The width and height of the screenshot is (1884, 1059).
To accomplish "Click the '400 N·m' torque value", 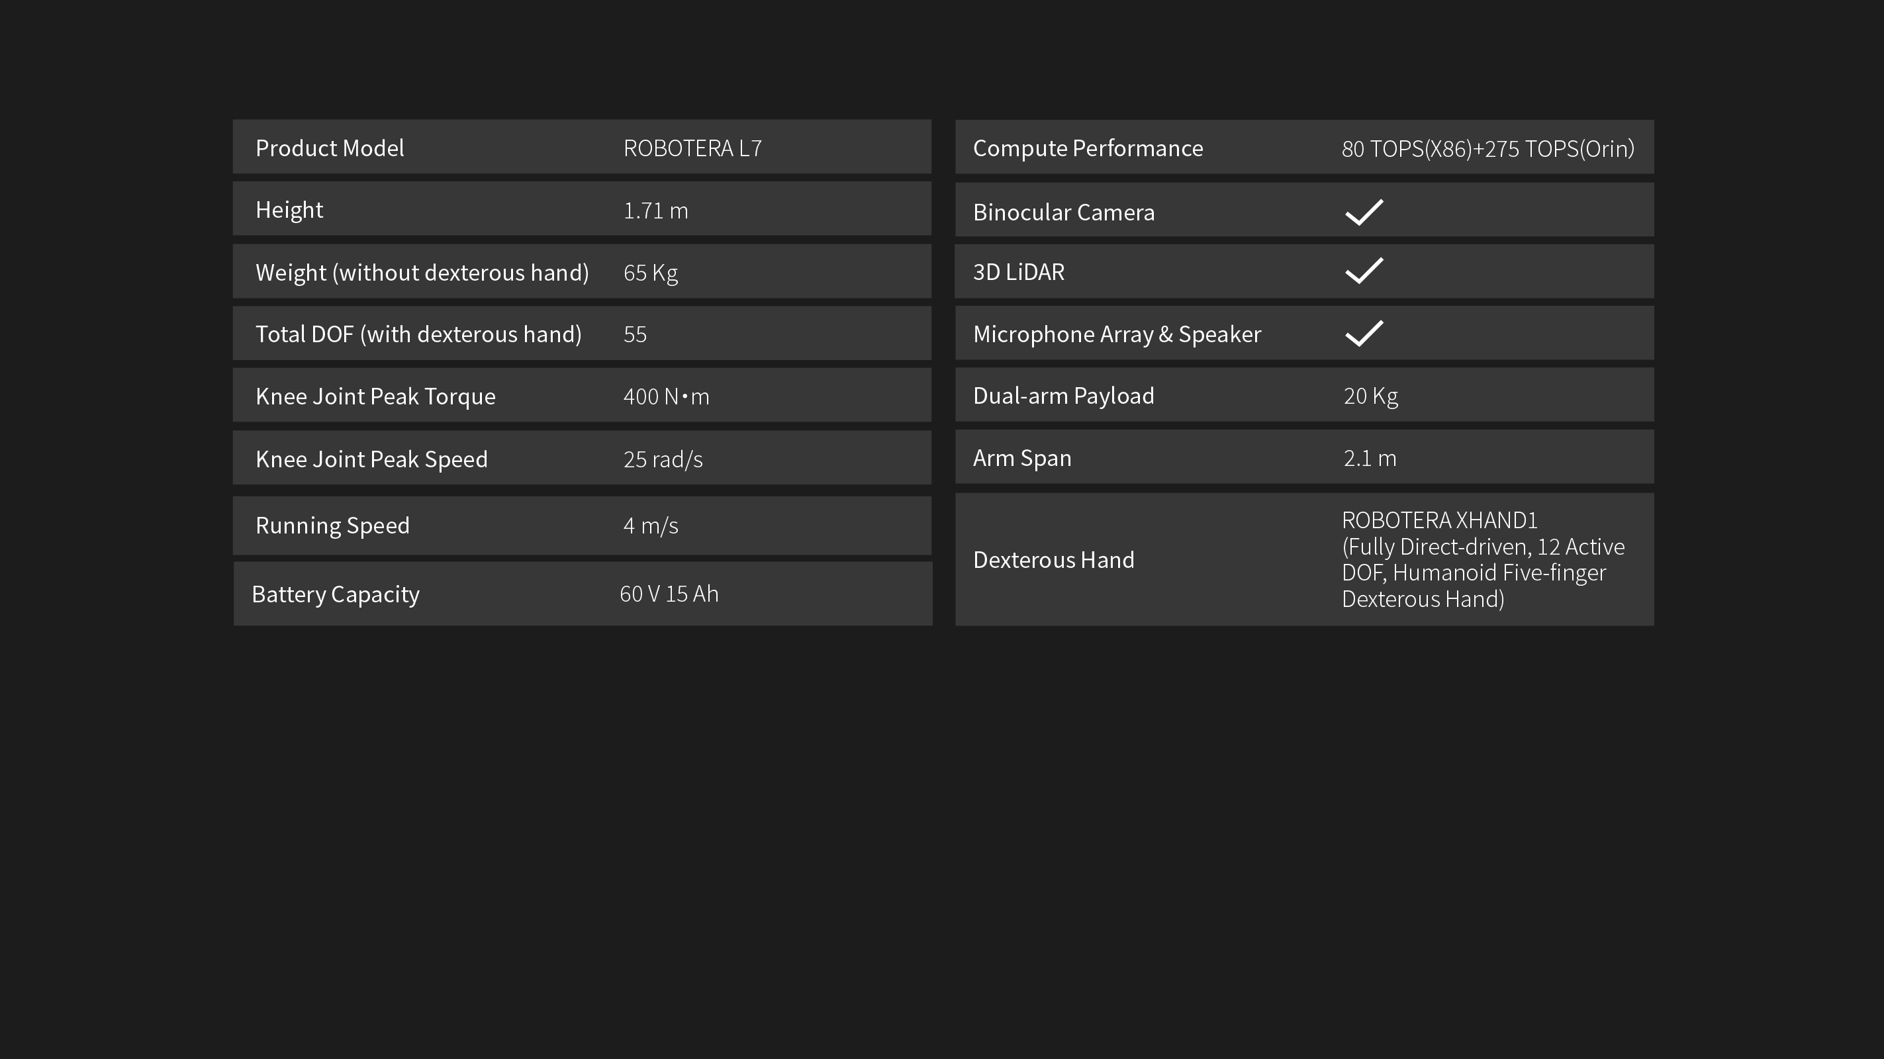I will pyautogui.click(x=666, y=396).
